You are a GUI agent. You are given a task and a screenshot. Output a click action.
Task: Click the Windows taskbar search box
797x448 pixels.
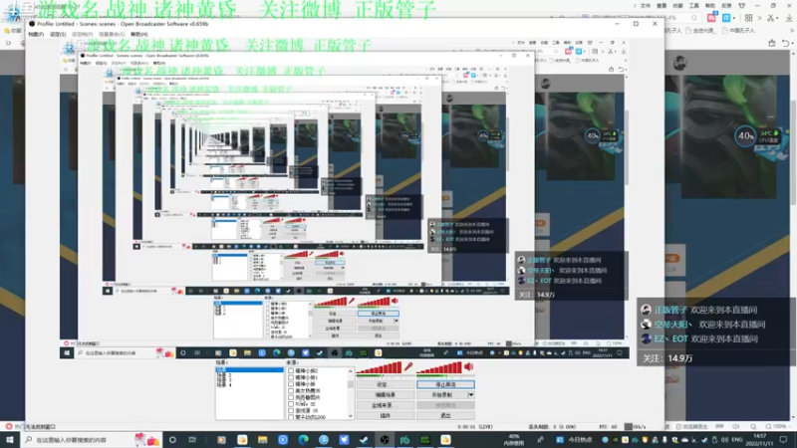click(92, 440)
